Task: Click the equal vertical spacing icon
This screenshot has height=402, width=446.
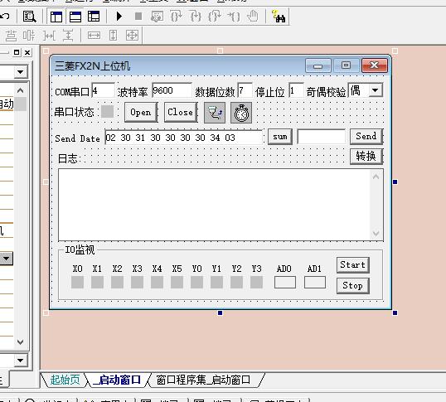Action: (x=68, y=36)
